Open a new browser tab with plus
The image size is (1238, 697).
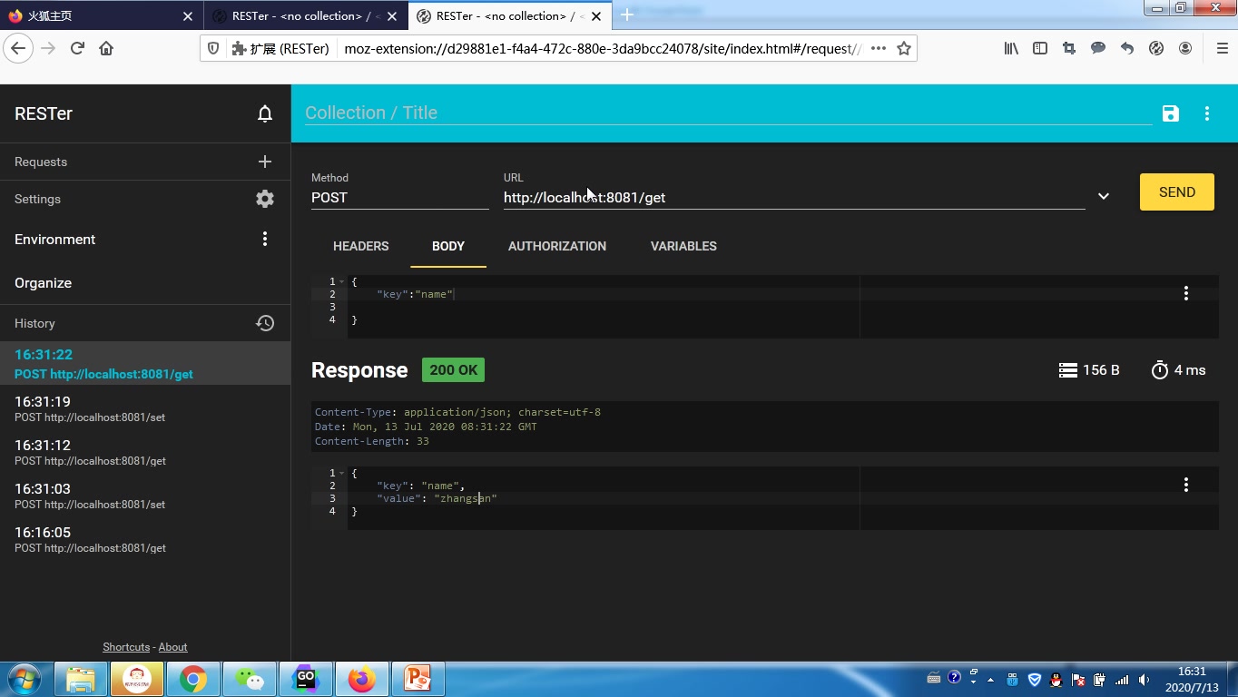pos(626,15)
